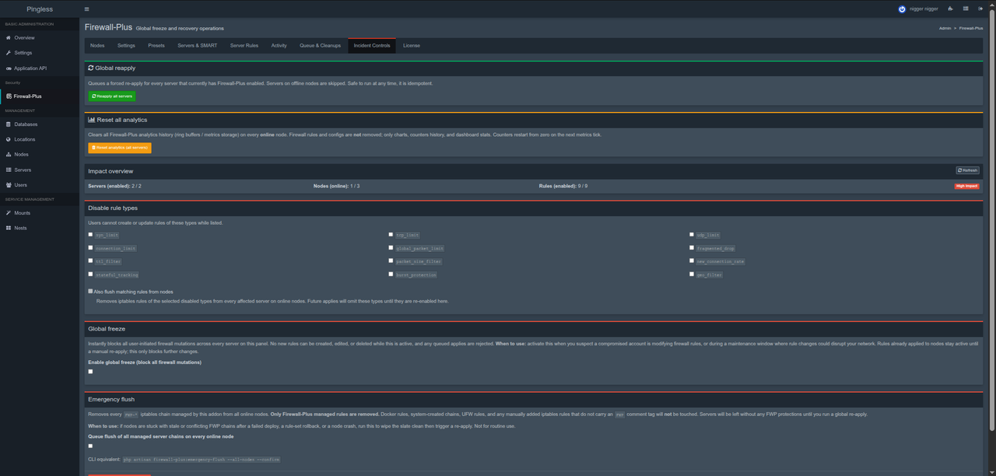This screenshot has height=476, width=996.
Task: Open Overview in the sidebar
Action: point(39,37)
